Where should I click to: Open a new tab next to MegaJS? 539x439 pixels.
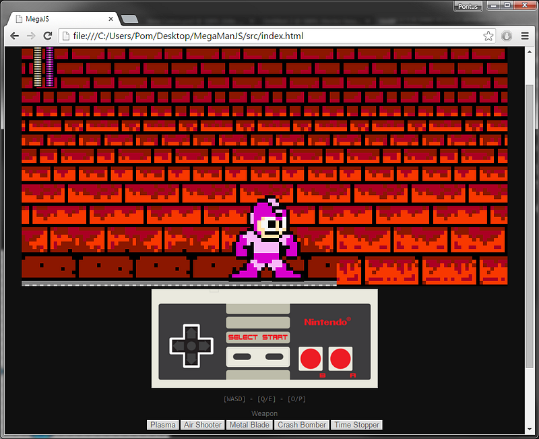coord(130,19)
